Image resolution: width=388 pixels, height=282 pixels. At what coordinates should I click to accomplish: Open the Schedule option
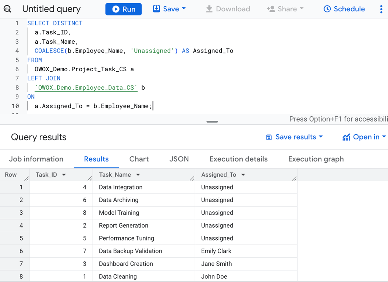pos(344,9)
